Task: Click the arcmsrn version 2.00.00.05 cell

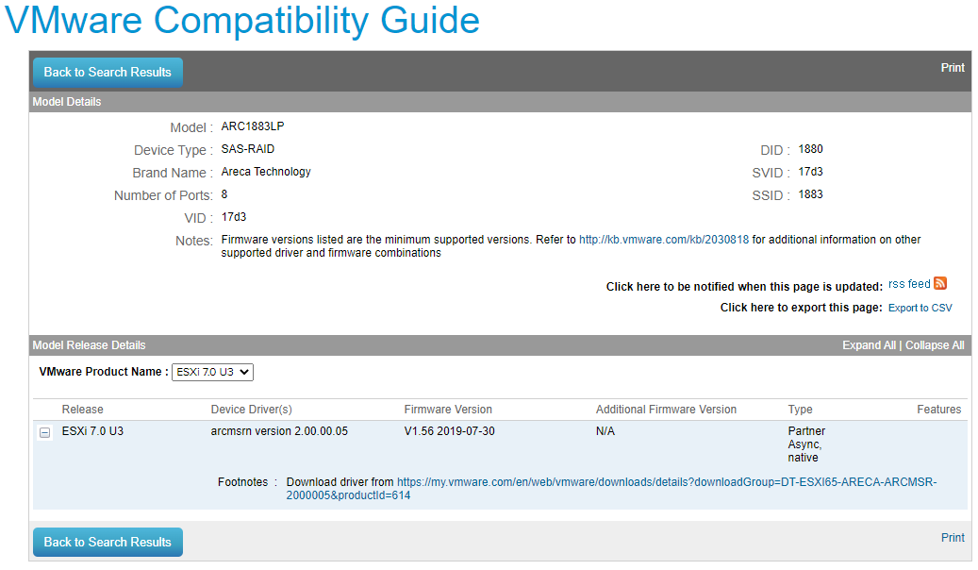Action: tap(279, 431)
